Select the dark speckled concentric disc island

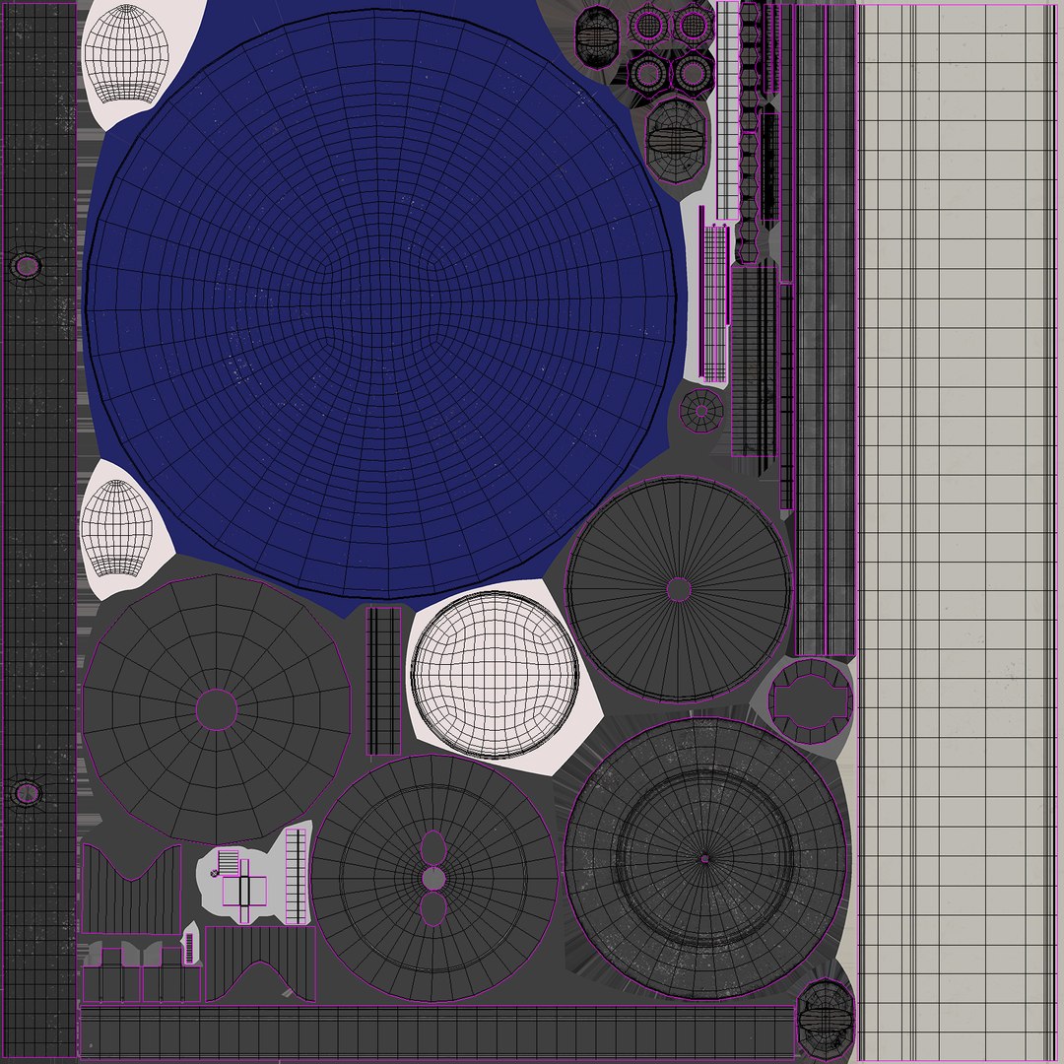[x=705, y=858]
